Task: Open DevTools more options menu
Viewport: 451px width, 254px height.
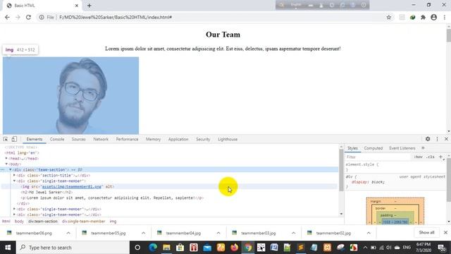Action: pos(437,139)
